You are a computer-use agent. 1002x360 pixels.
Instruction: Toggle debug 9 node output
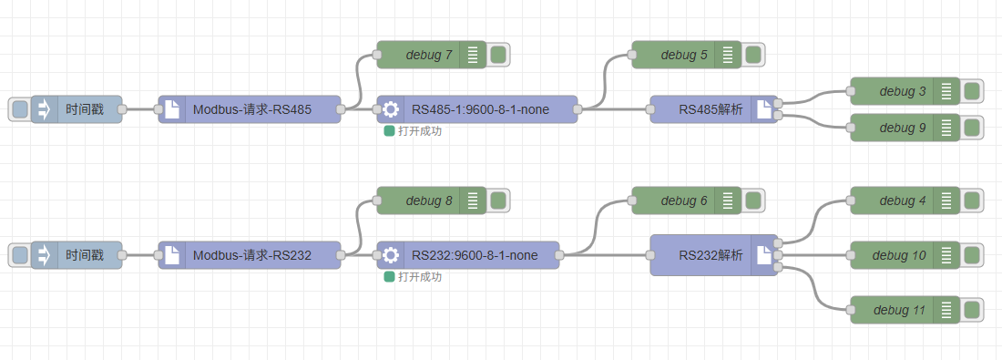972,128
